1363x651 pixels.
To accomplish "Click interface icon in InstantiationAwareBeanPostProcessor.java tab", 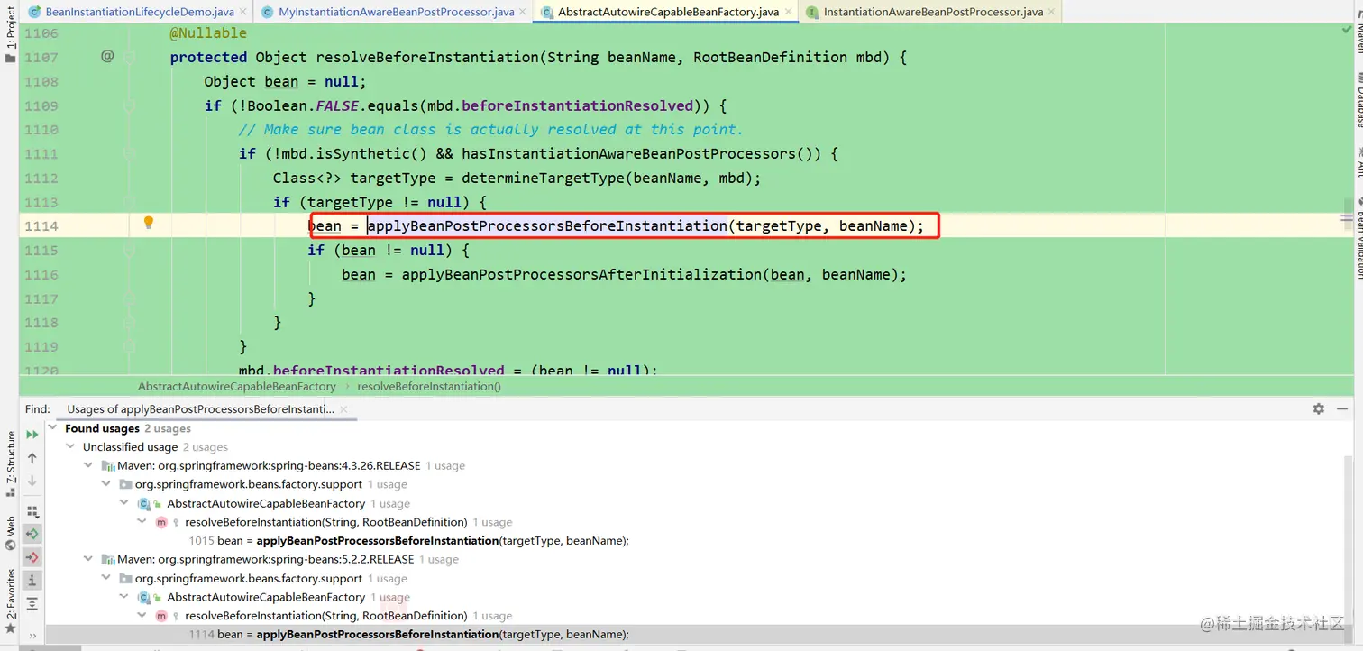I will [812, 12].
